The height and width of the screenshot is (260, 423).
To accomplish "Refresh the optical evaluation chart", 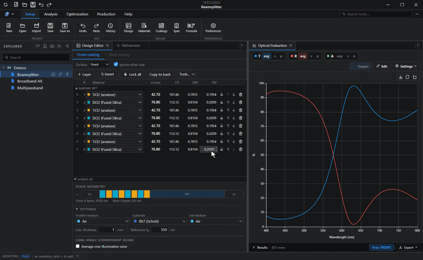I will pyautogui.click(x=407, y=77).
